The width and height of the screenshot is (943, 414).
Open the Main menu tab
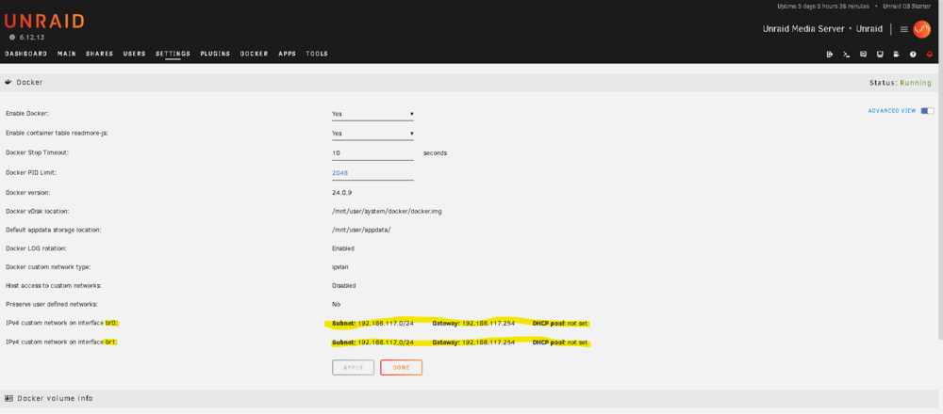click(67, 54)
